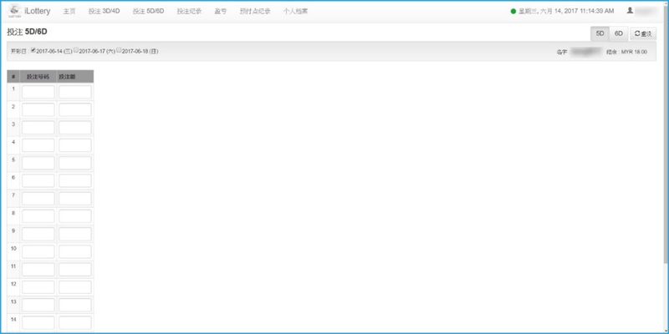Open the 主页 home menu item
669x334 pixels.
pos(69,12)
